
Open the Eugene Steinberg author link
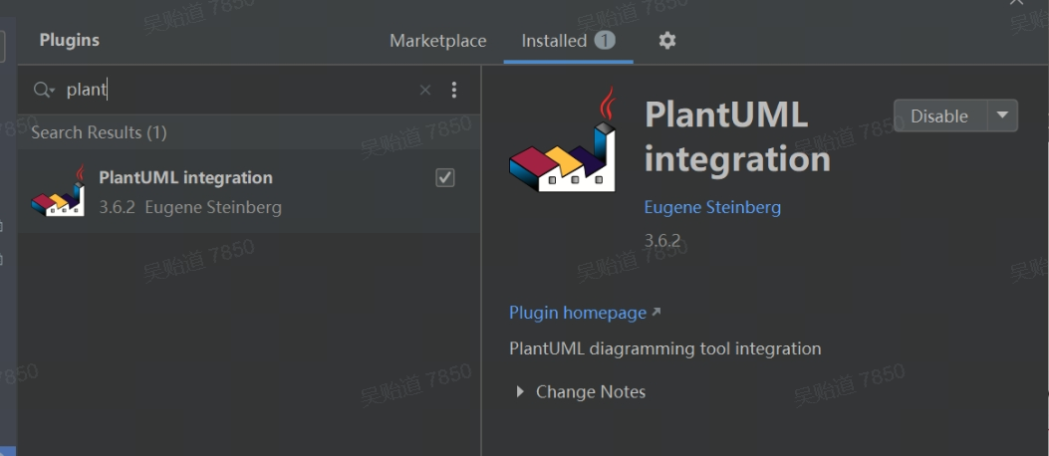pyautogui.click(x=712, y=207)
